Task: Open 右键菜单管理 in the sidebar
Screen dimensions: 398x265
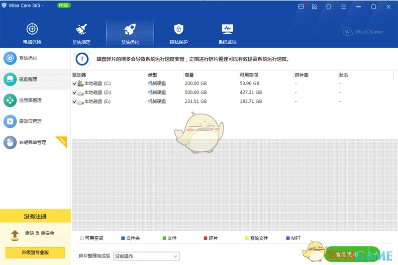Action: (x=35, y=143)
